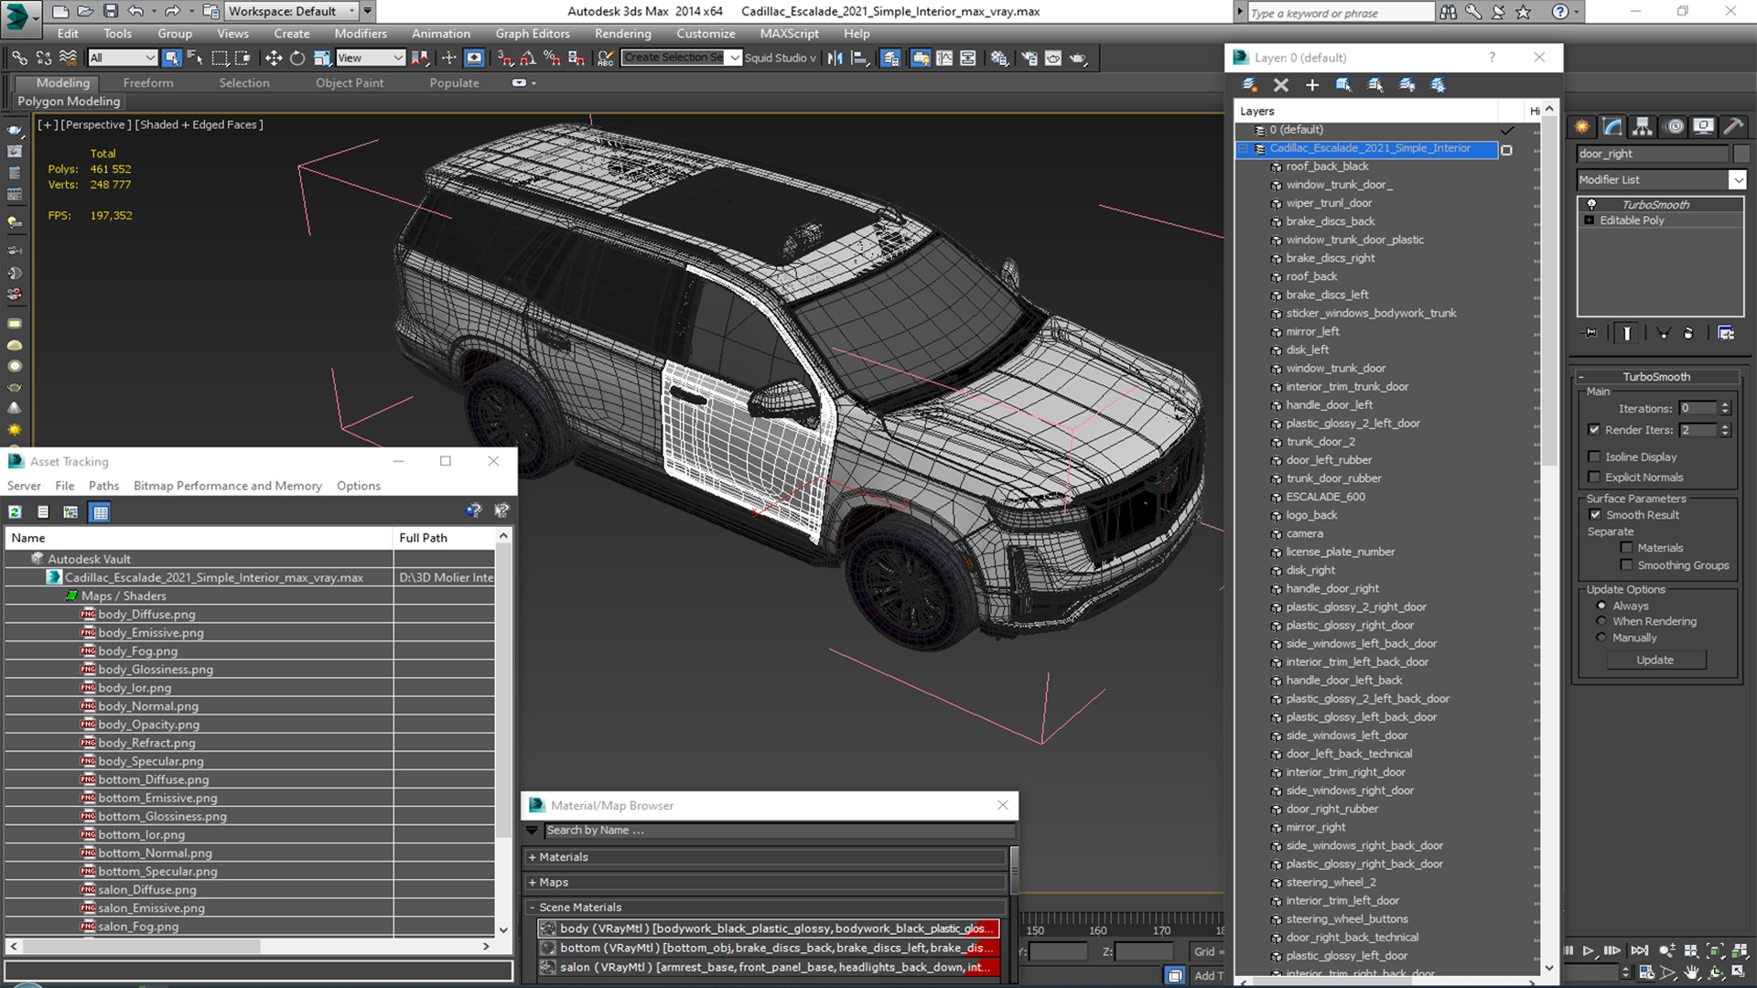Click the Select by Name icon

195,58
